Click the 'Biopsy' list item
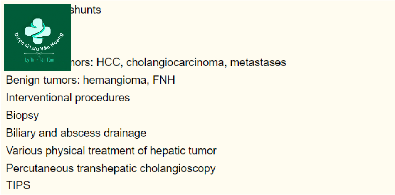The width and height of the screenshot is (395, 195). pyautogui.click(x=22, y=116)
